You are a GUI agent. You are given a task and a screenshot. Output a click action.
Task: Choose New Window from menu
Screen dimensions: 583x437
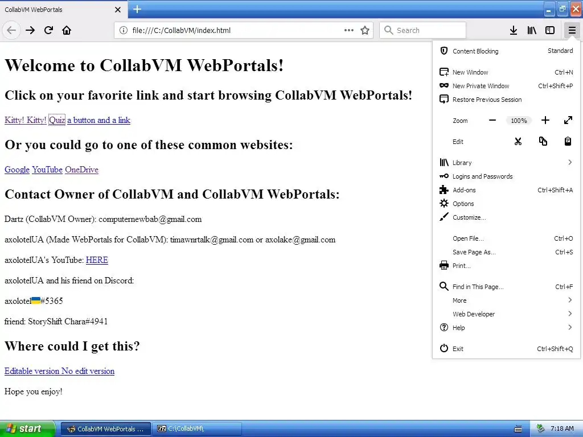(x=506, y=72)
